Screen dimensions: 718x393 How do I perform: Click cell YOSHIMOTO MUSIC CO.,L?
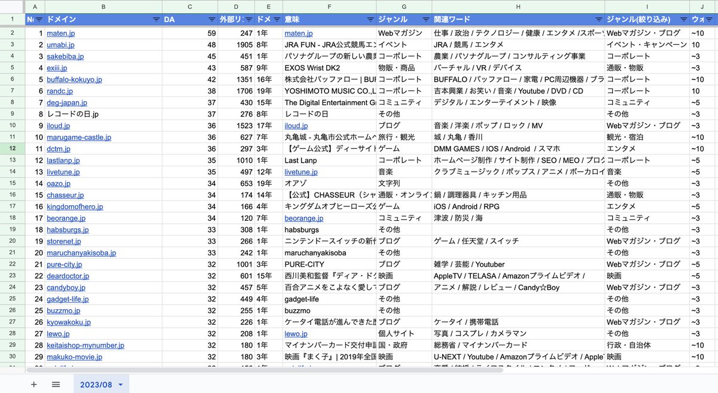pos(330,91)
